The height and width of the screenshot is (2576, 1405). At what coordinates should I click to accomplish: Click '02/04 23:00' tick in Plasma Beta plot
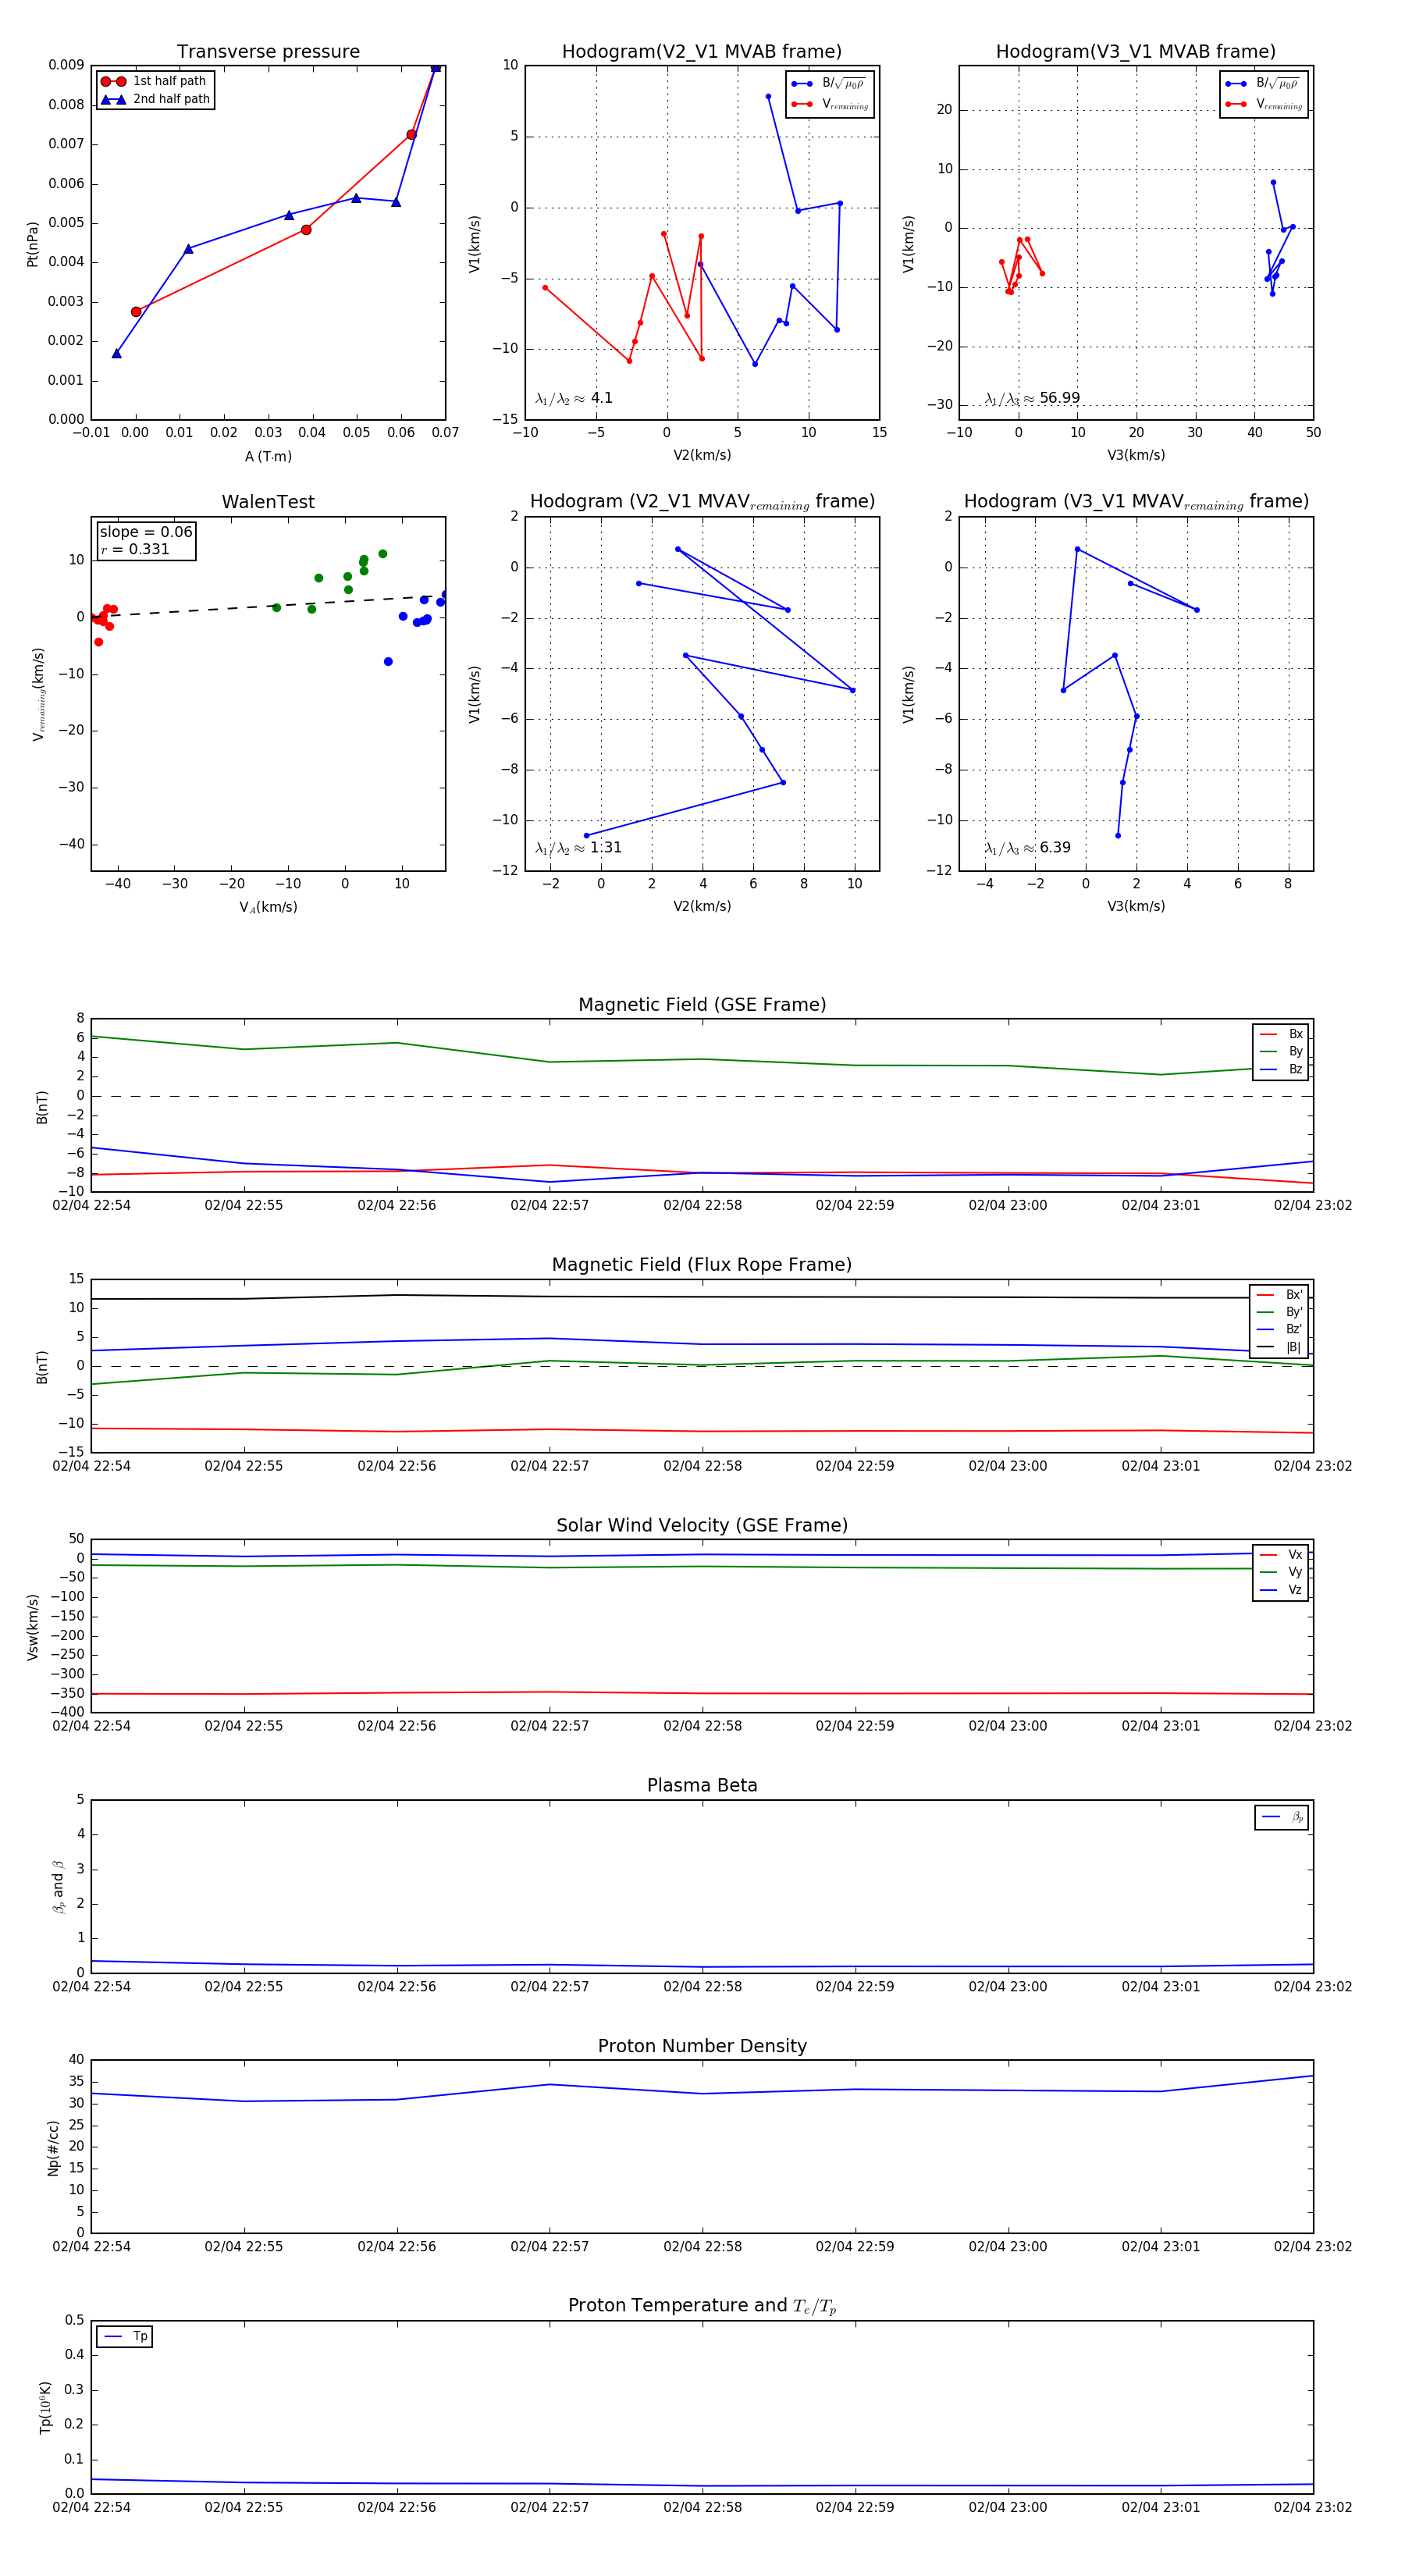(x=1007, y=1986)
